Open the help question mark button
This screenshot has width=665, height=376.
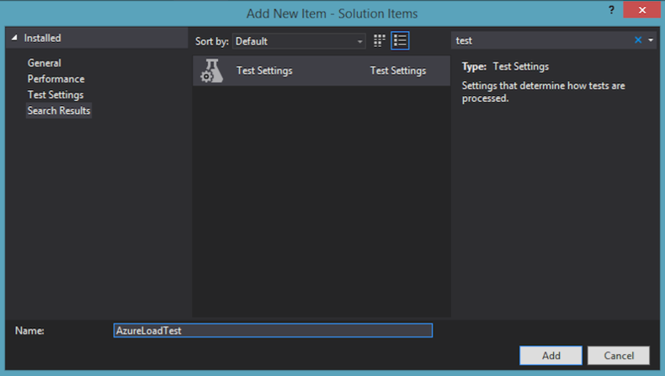[x=609, y=9]
